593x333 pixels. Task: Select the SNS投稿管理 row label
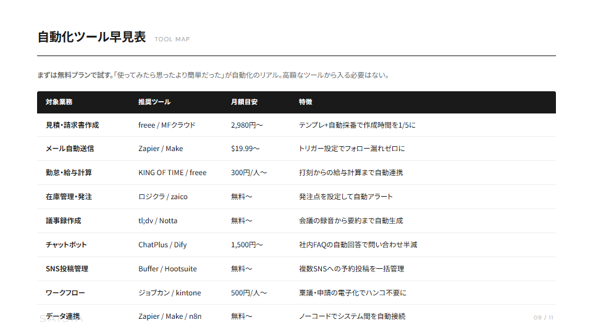click(x=67, y=269)
